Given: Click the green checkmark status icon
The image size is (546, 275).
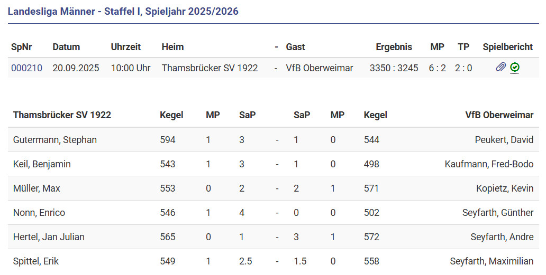Looking at the screenshot, I should [x=515, y=68].
